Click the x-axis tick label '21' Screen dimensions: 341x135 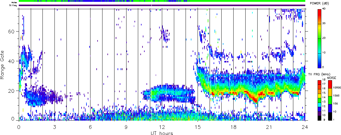pos(269,127)
